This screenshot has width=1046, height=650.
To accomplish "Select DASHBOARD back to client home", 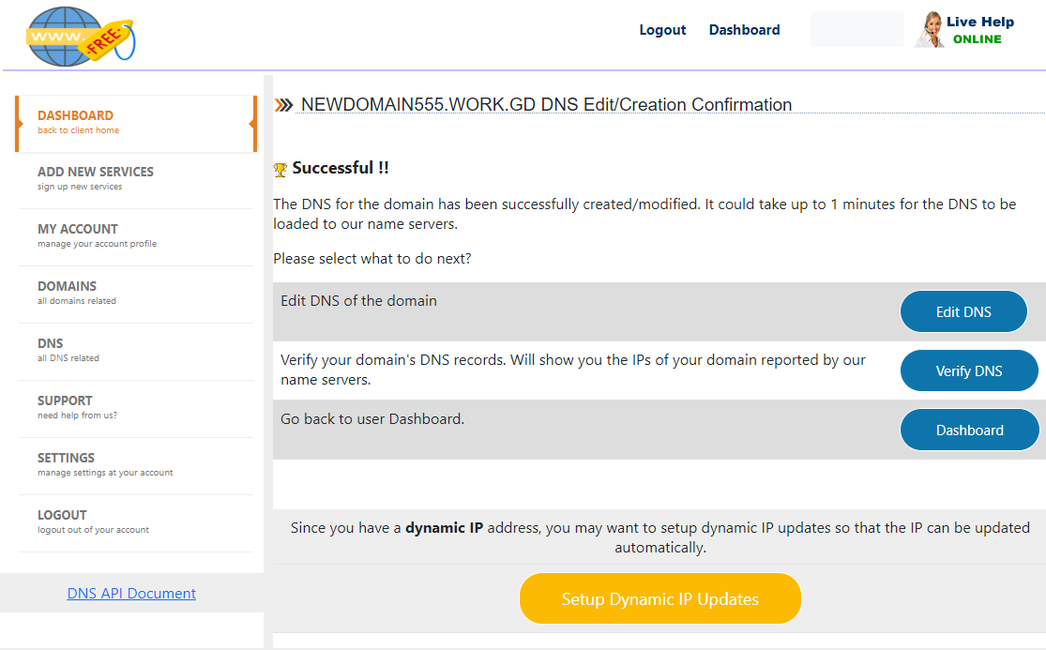I will [136, 123].
